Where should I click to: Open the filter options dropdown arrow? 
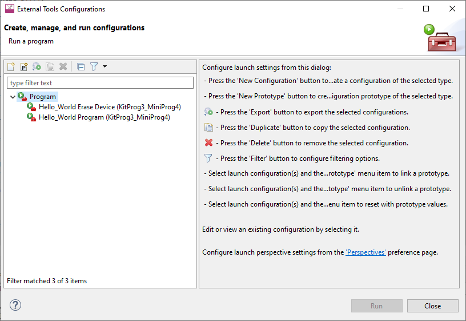105,66
